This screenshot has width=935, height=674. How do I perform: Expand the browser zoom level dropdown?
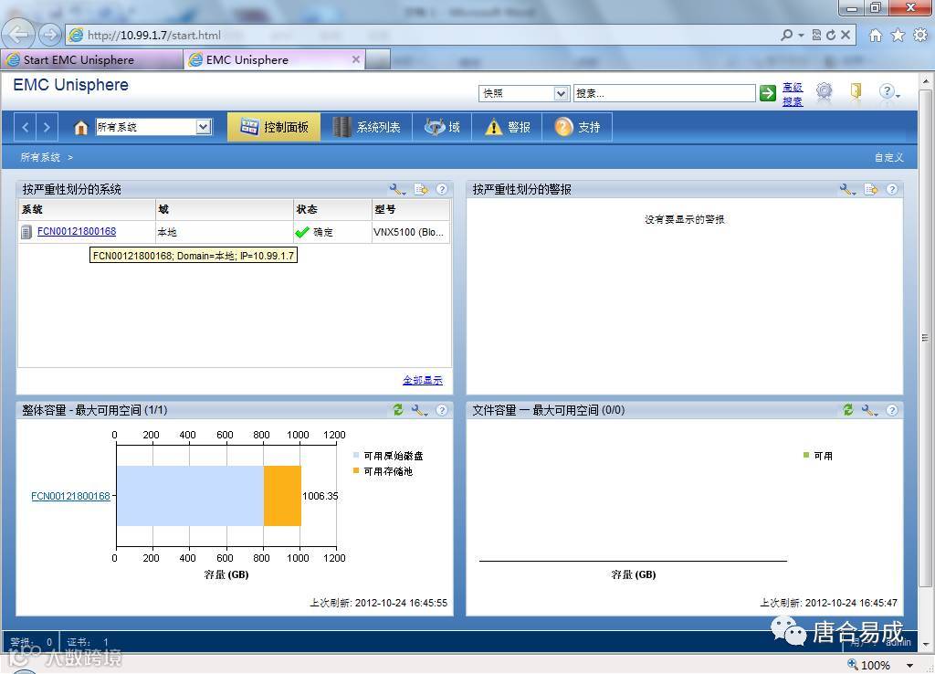point(910,665)
